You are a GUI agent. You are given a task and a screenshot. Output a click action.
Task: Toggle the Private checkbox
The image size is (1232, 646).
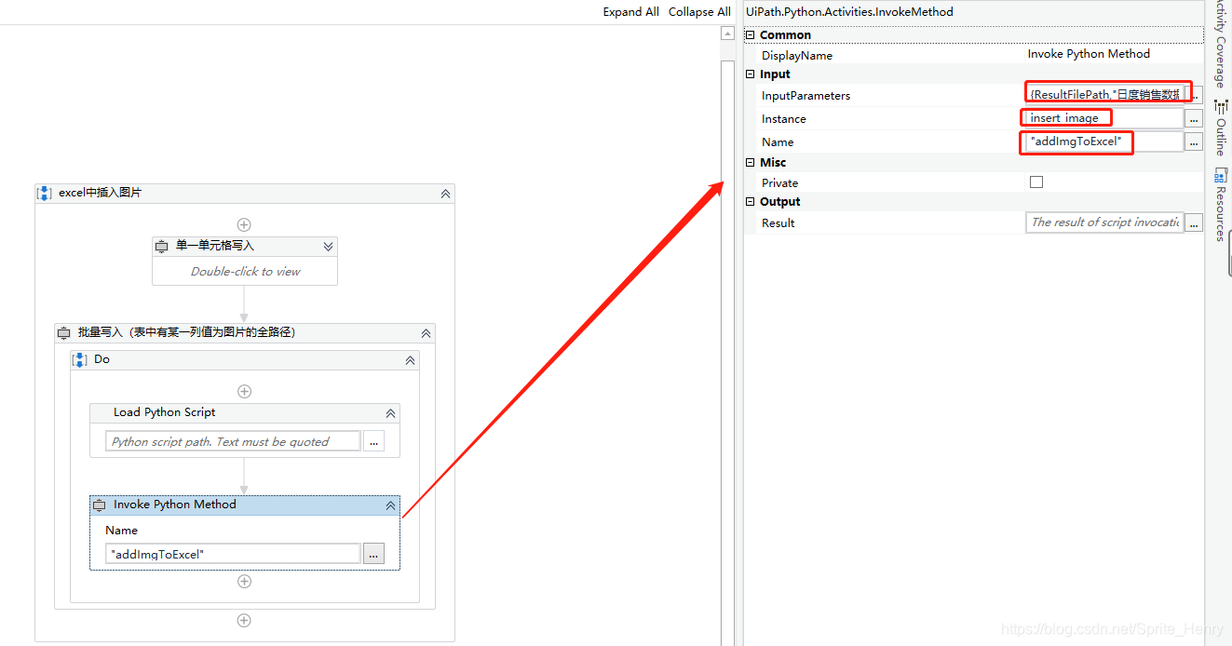coord(1036,182)
